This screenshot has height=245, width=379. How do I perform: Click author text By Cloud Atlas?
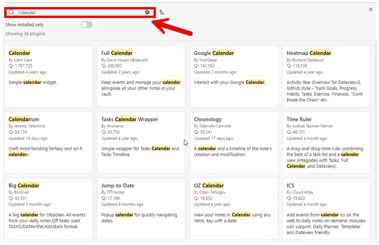click(x=299, y=192)
